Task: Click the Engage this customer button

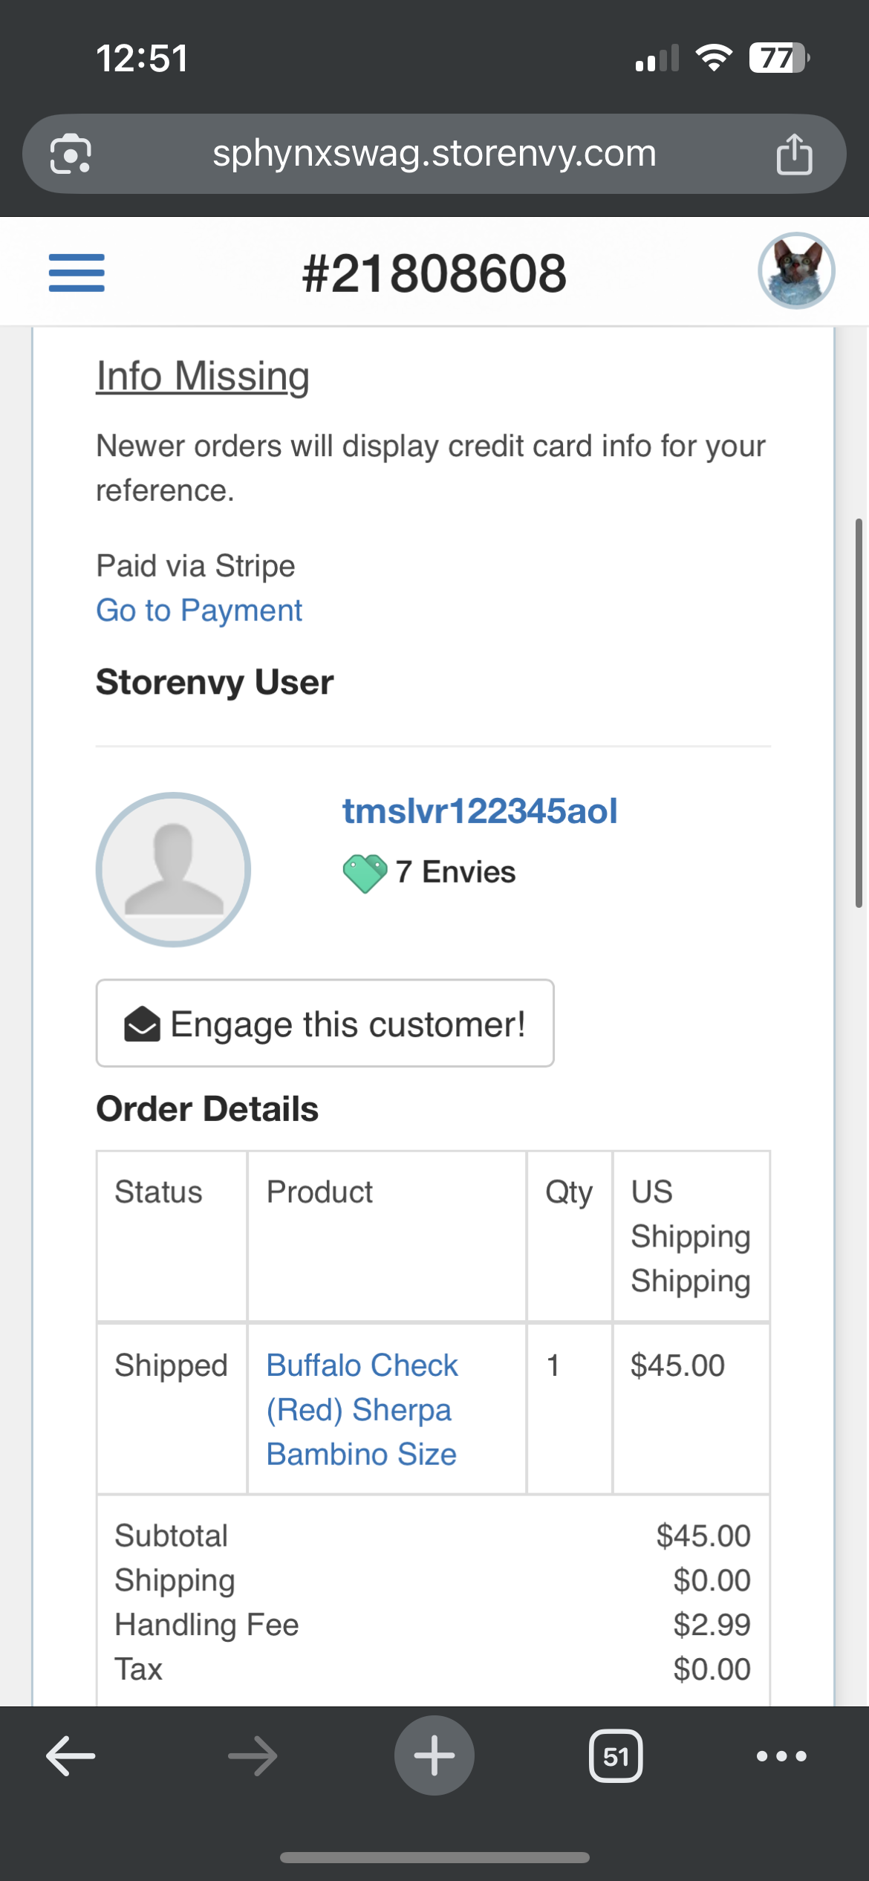Action: (325, 1024)
